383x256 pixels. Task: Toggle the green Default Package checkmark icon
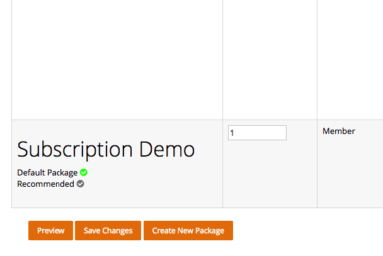click(84, 172)
